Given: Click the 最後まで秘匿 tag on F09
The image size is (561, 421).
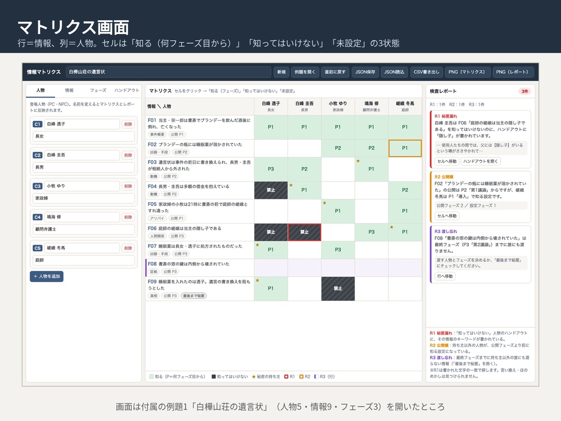Looking at the screenshot, I should (x=194, y=295).
